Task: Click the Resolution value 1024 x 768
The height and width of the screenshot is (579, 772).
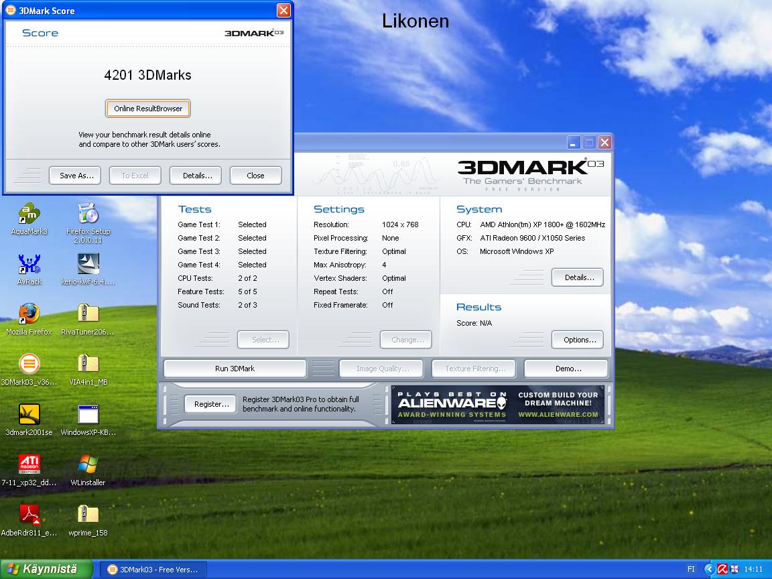Action: [400, 224]
